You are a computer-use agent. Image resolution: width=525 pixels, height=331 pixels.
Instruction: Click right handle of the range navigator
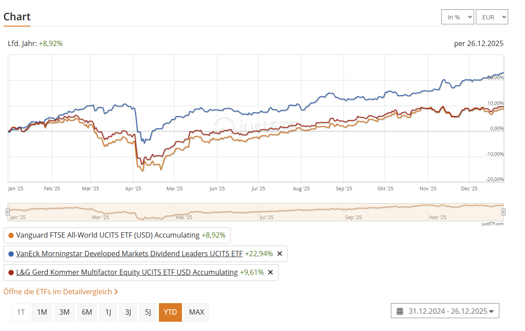coord(503,212)
